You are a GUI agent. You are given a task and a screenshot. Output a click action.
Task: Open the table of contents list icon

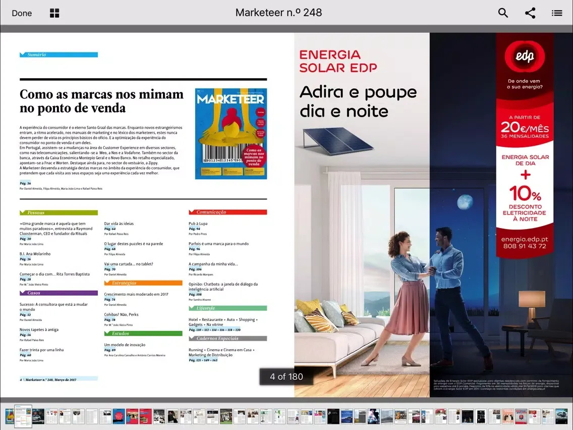[557, 13]
